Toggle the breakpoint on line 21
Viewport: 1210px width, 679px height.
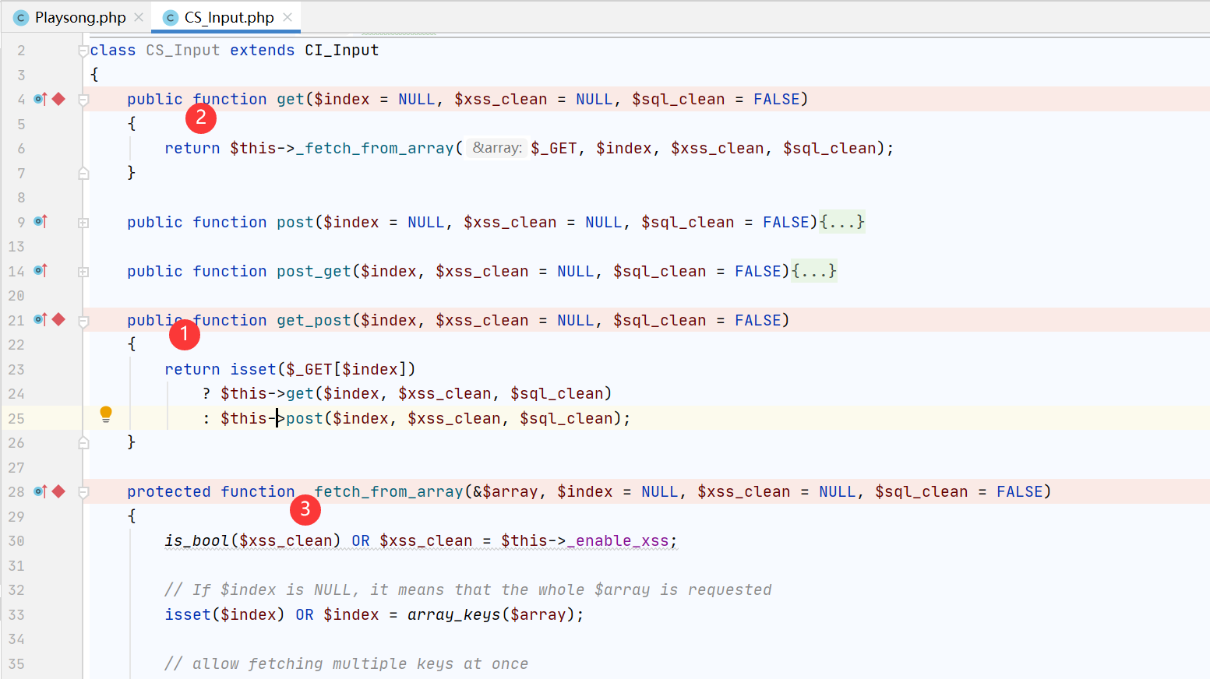59,320
